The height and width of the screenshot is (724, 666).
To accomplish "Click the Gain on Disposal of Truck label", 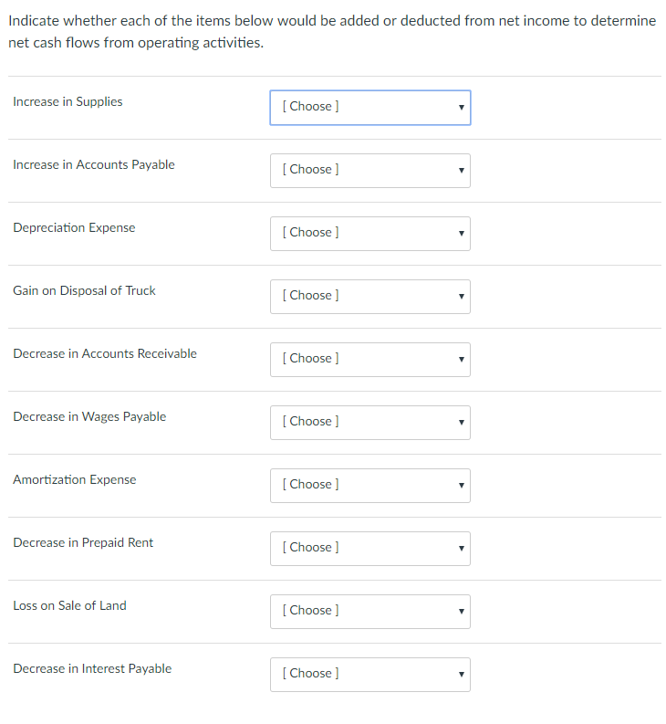I will tap(84, 290).
